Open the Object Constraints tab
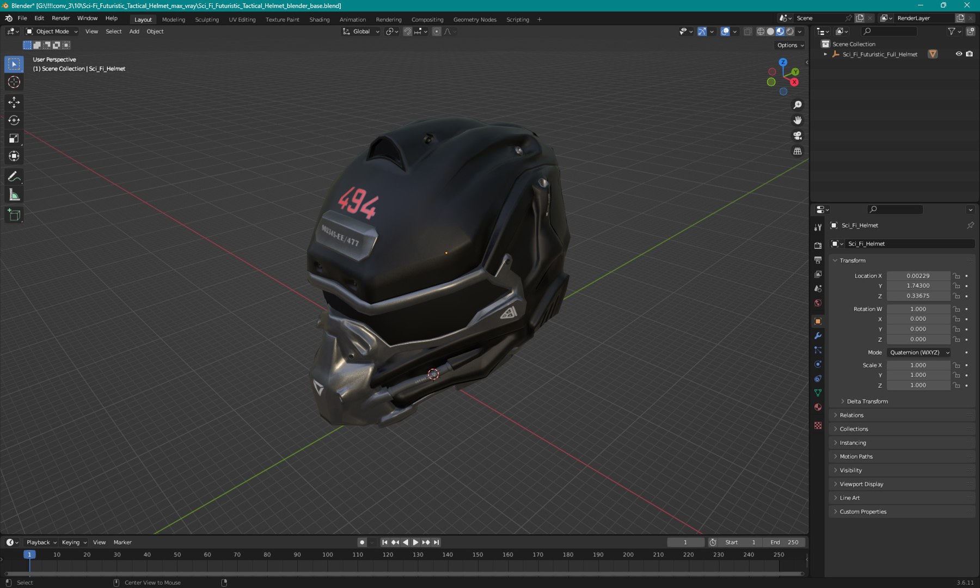The image size is (980, 588). click(x=818, y=378)
